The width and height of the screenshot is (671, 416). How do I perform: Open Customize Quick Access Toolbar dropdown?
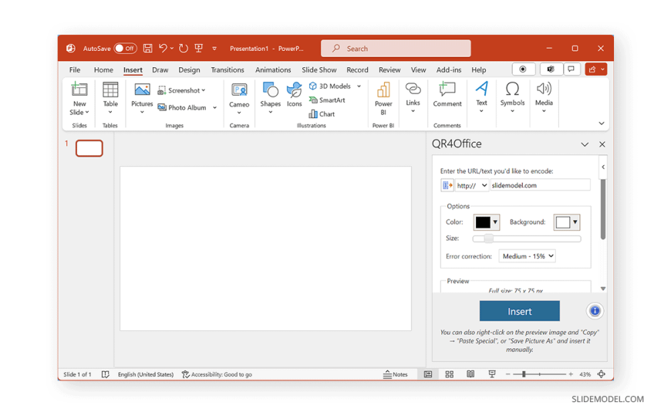pyautogui.click(x=214, y=49)
